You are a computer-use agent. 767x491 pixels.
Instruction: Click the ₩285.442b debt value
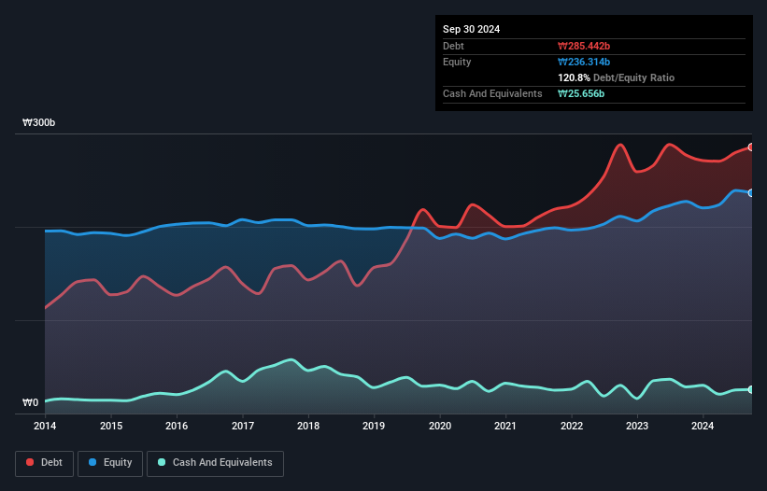[x=584, y=46]
